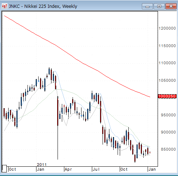Click the first Oct label on the time axis
The height and width of the screenshot is (176, 178).
point(13,169)
